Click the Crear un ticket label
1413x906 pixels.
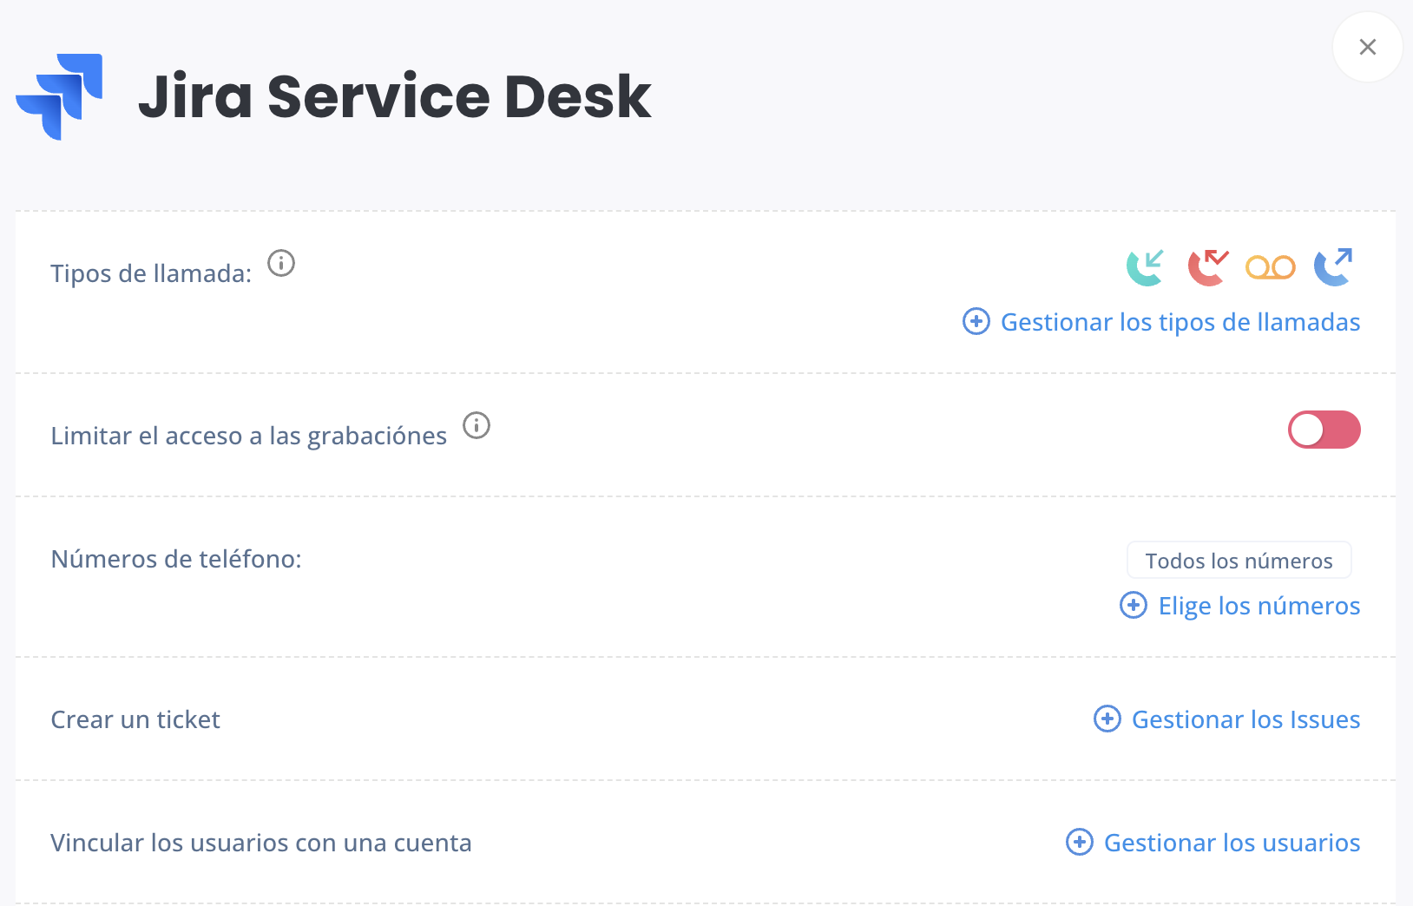[x=135, y=719]
